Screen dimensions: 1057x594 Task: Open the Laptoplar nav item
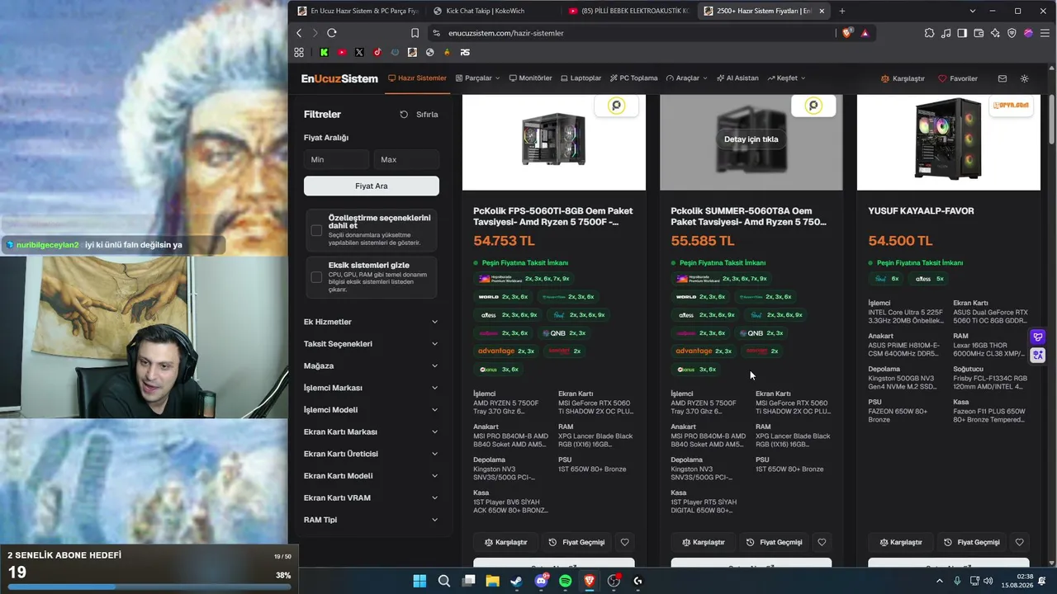coord(581,78)
